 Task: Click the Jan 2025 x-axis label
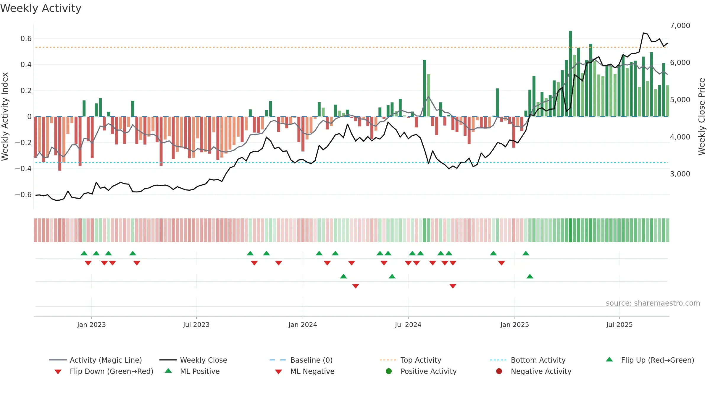click(514, 325)
